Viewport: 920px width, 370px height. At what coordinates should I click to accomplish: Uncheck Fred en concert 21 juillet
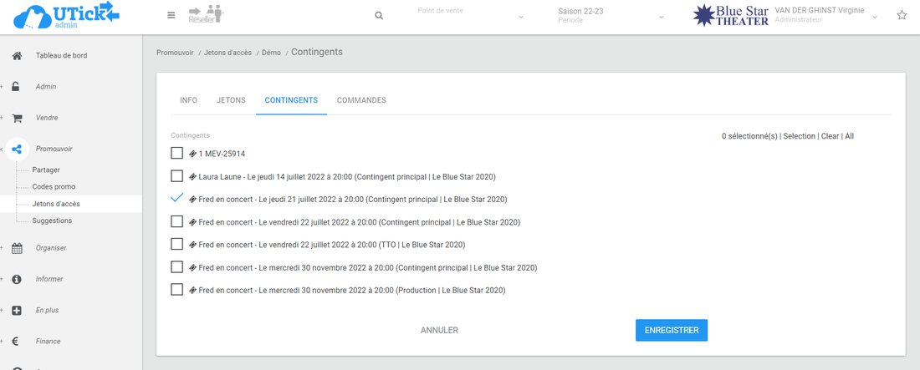[x=176, y=199]
